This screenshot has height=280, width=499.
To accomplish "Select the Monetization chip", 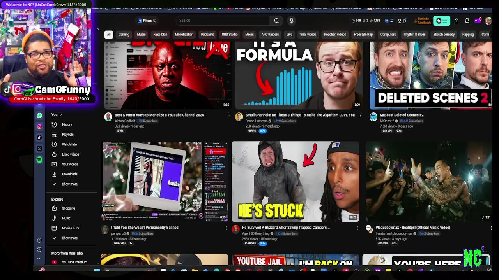I will (184, 35).
